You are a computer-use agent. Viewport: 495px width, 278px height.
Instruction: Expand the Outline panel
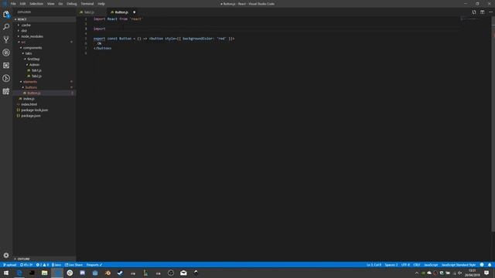click(44, 259)
